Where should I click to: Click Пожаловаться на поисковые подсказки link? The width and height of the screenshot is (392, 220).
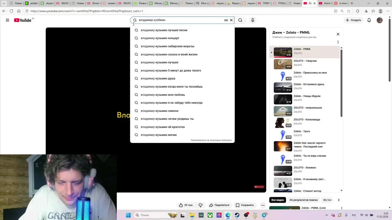[x=211, y=140]
